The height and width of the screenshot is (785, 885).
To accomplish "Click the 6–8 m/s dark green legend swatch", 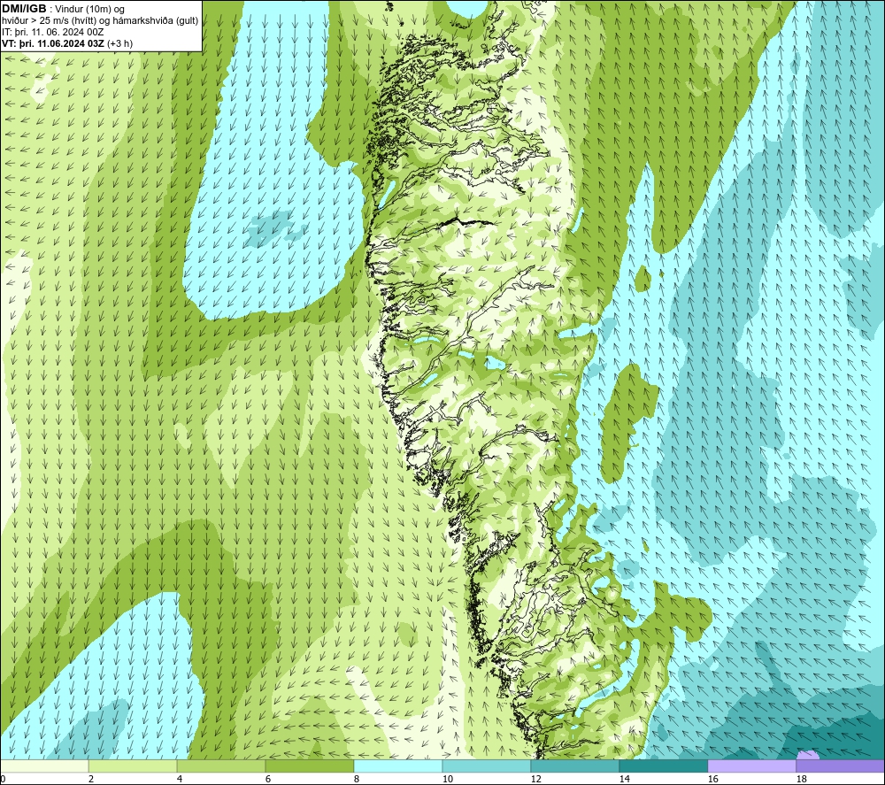I will tap(309, 766).
